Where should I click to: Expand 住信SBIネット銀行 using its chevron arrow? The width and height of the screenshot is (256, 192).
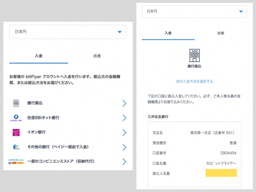click(x=124, y=118)
